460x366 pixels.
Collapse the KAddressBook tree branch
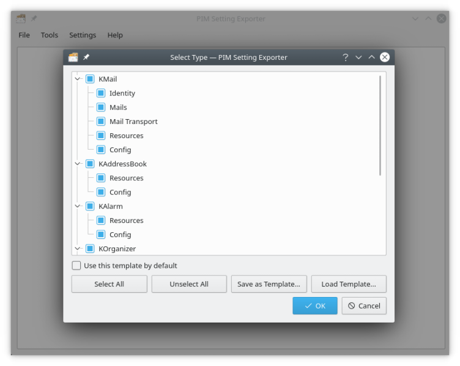78,164
